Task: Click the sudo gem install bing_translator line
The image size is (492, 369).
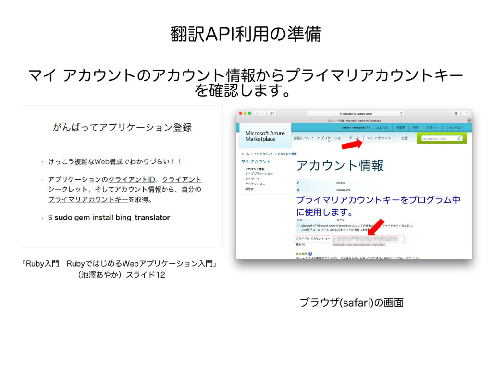Action: (x=109, y=218)
